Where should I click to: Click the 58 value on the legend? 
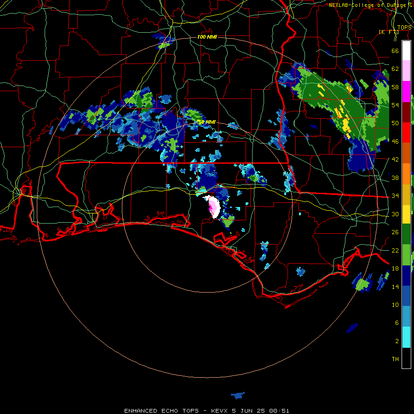(x=395, y=87)
